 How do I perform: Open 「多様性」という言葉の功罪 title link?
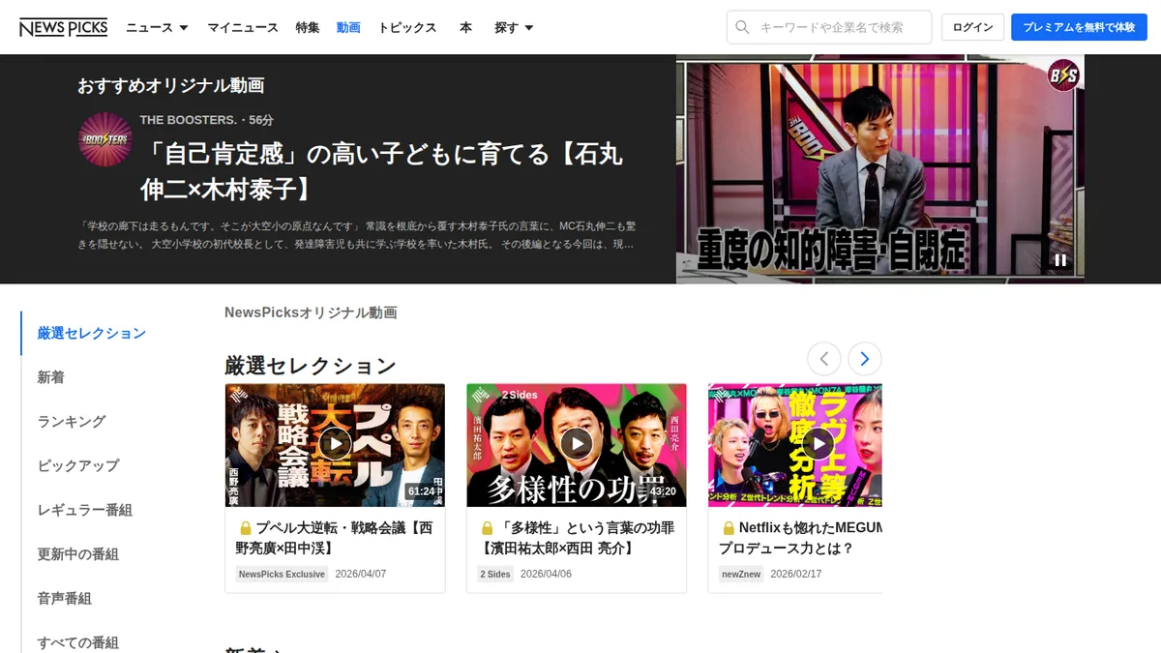click(x=577, y=538)
